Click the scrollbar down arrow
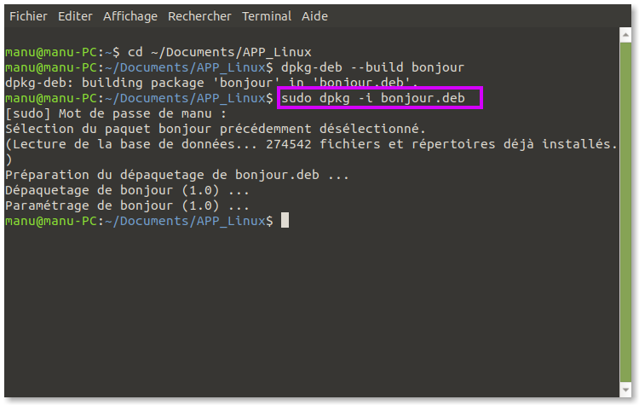639x405 pixels. pos(625,390)
